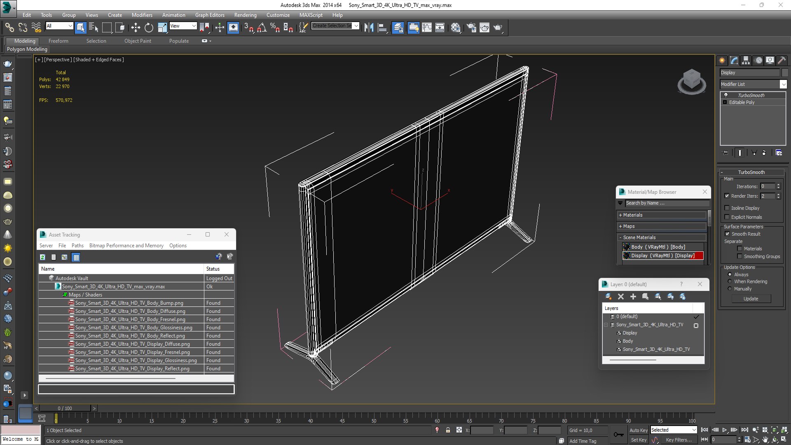The image size is (791, 445).
Task: Expand Materials group in Material/Map Browser
Action: coord(662,215)
